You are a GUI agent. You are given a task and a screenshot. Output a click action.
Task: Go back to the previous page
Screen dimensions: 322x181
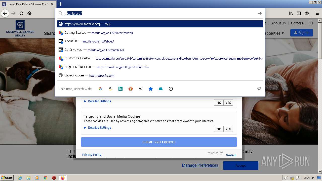click(x=5, y=13)
